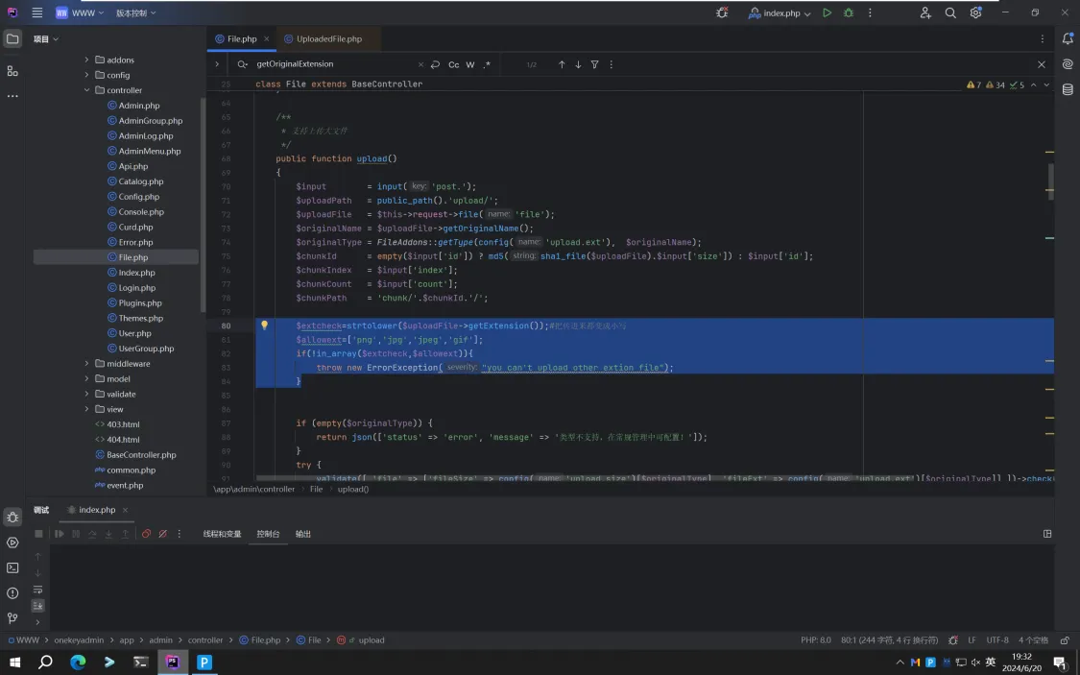Open UserGroup.php in project tree
This screenshot has height=675, width=1080.
(146, 349)
